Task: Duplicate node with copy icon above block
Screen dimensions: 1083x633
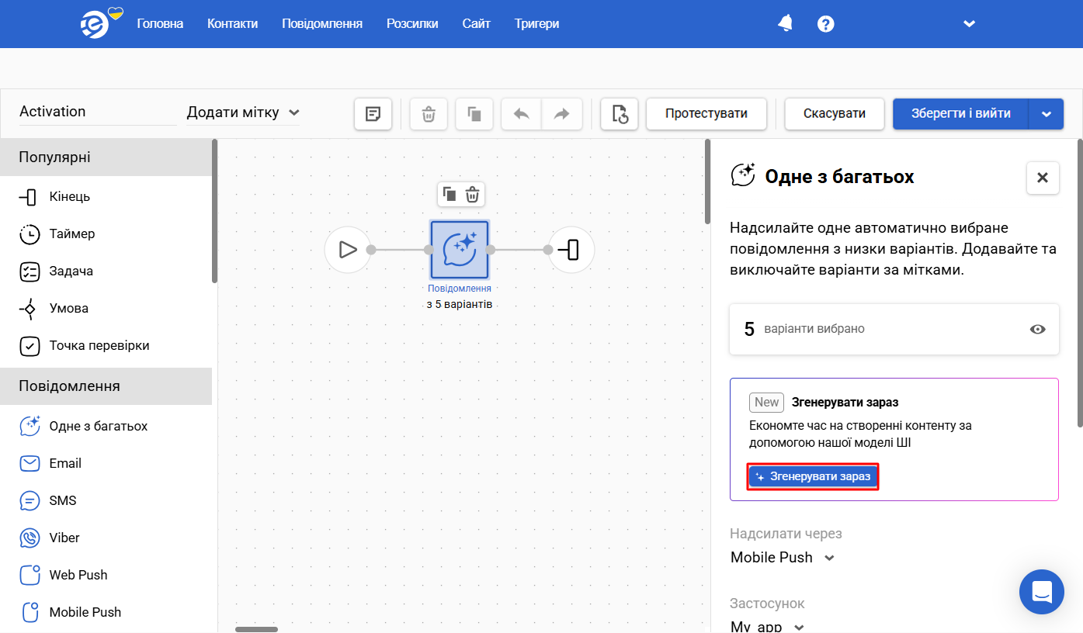Action: 450,194
